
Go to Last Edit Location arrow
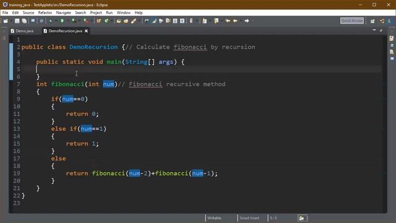pyautogui.click(x=228, y=20)
